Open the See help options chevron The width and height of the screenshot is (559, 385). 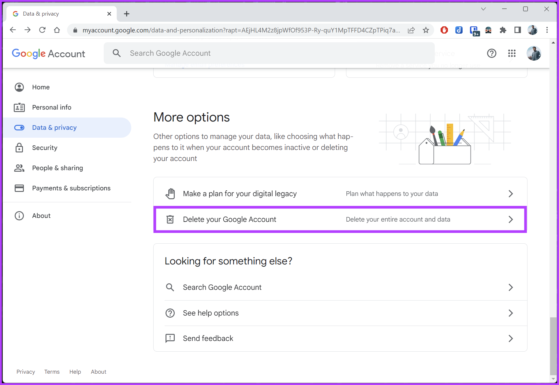point(511,313)
